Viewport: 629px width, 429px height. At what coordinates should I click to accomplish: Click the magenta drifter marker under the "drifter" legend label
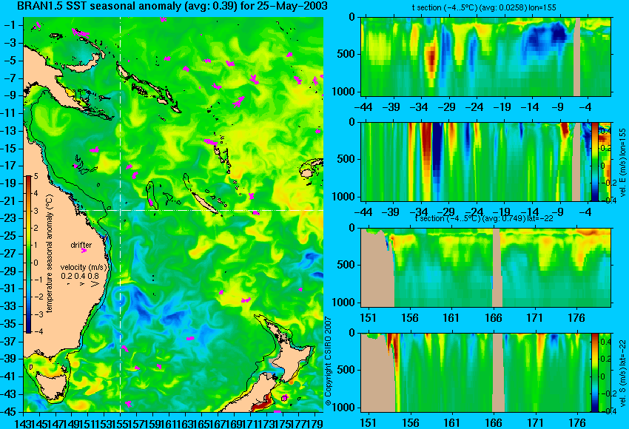coord(84,251)
